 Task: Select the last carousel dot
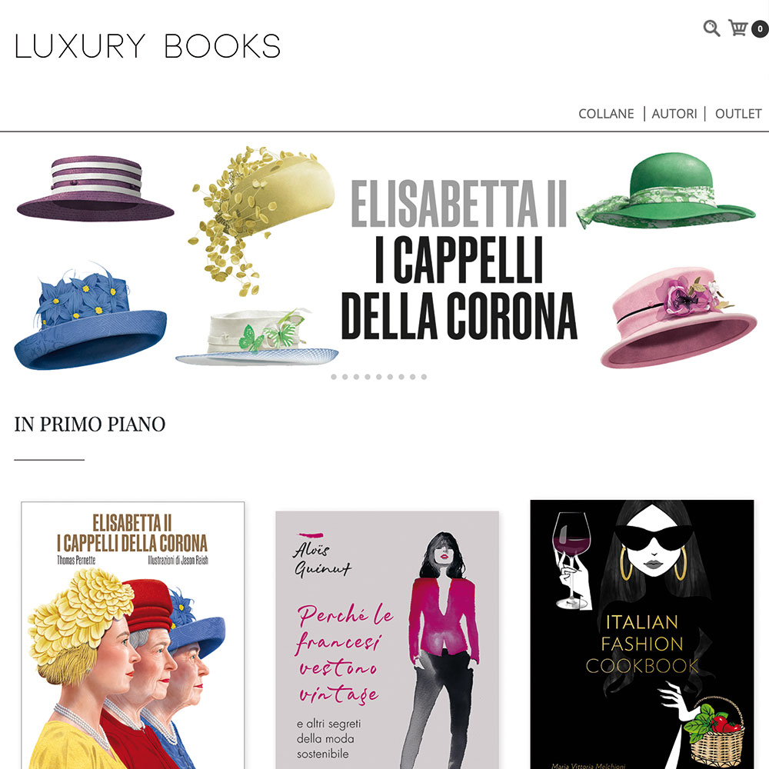pyautogui.click(x=424, y=377)
